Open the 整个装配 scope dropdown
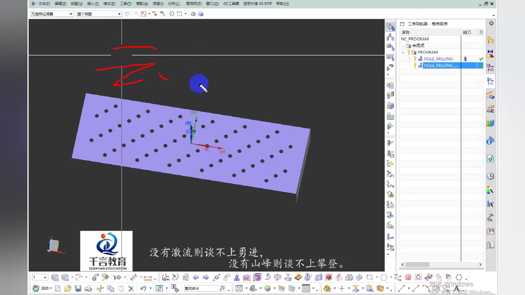This screenshot has width=525, height=295. [x=119, y=14]
